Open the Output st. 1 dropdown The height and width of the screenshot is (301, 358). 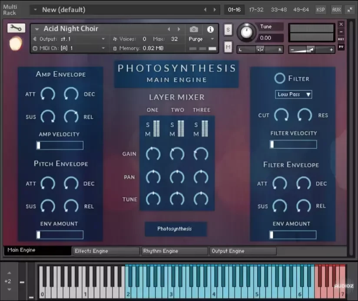tap(103, 39)
